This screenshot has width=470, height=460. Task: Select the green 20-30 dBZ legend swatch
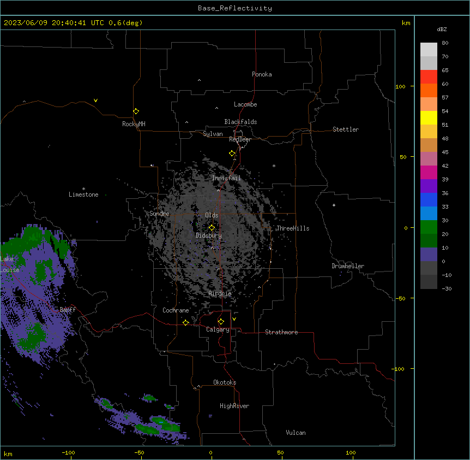tap(429, 227)
